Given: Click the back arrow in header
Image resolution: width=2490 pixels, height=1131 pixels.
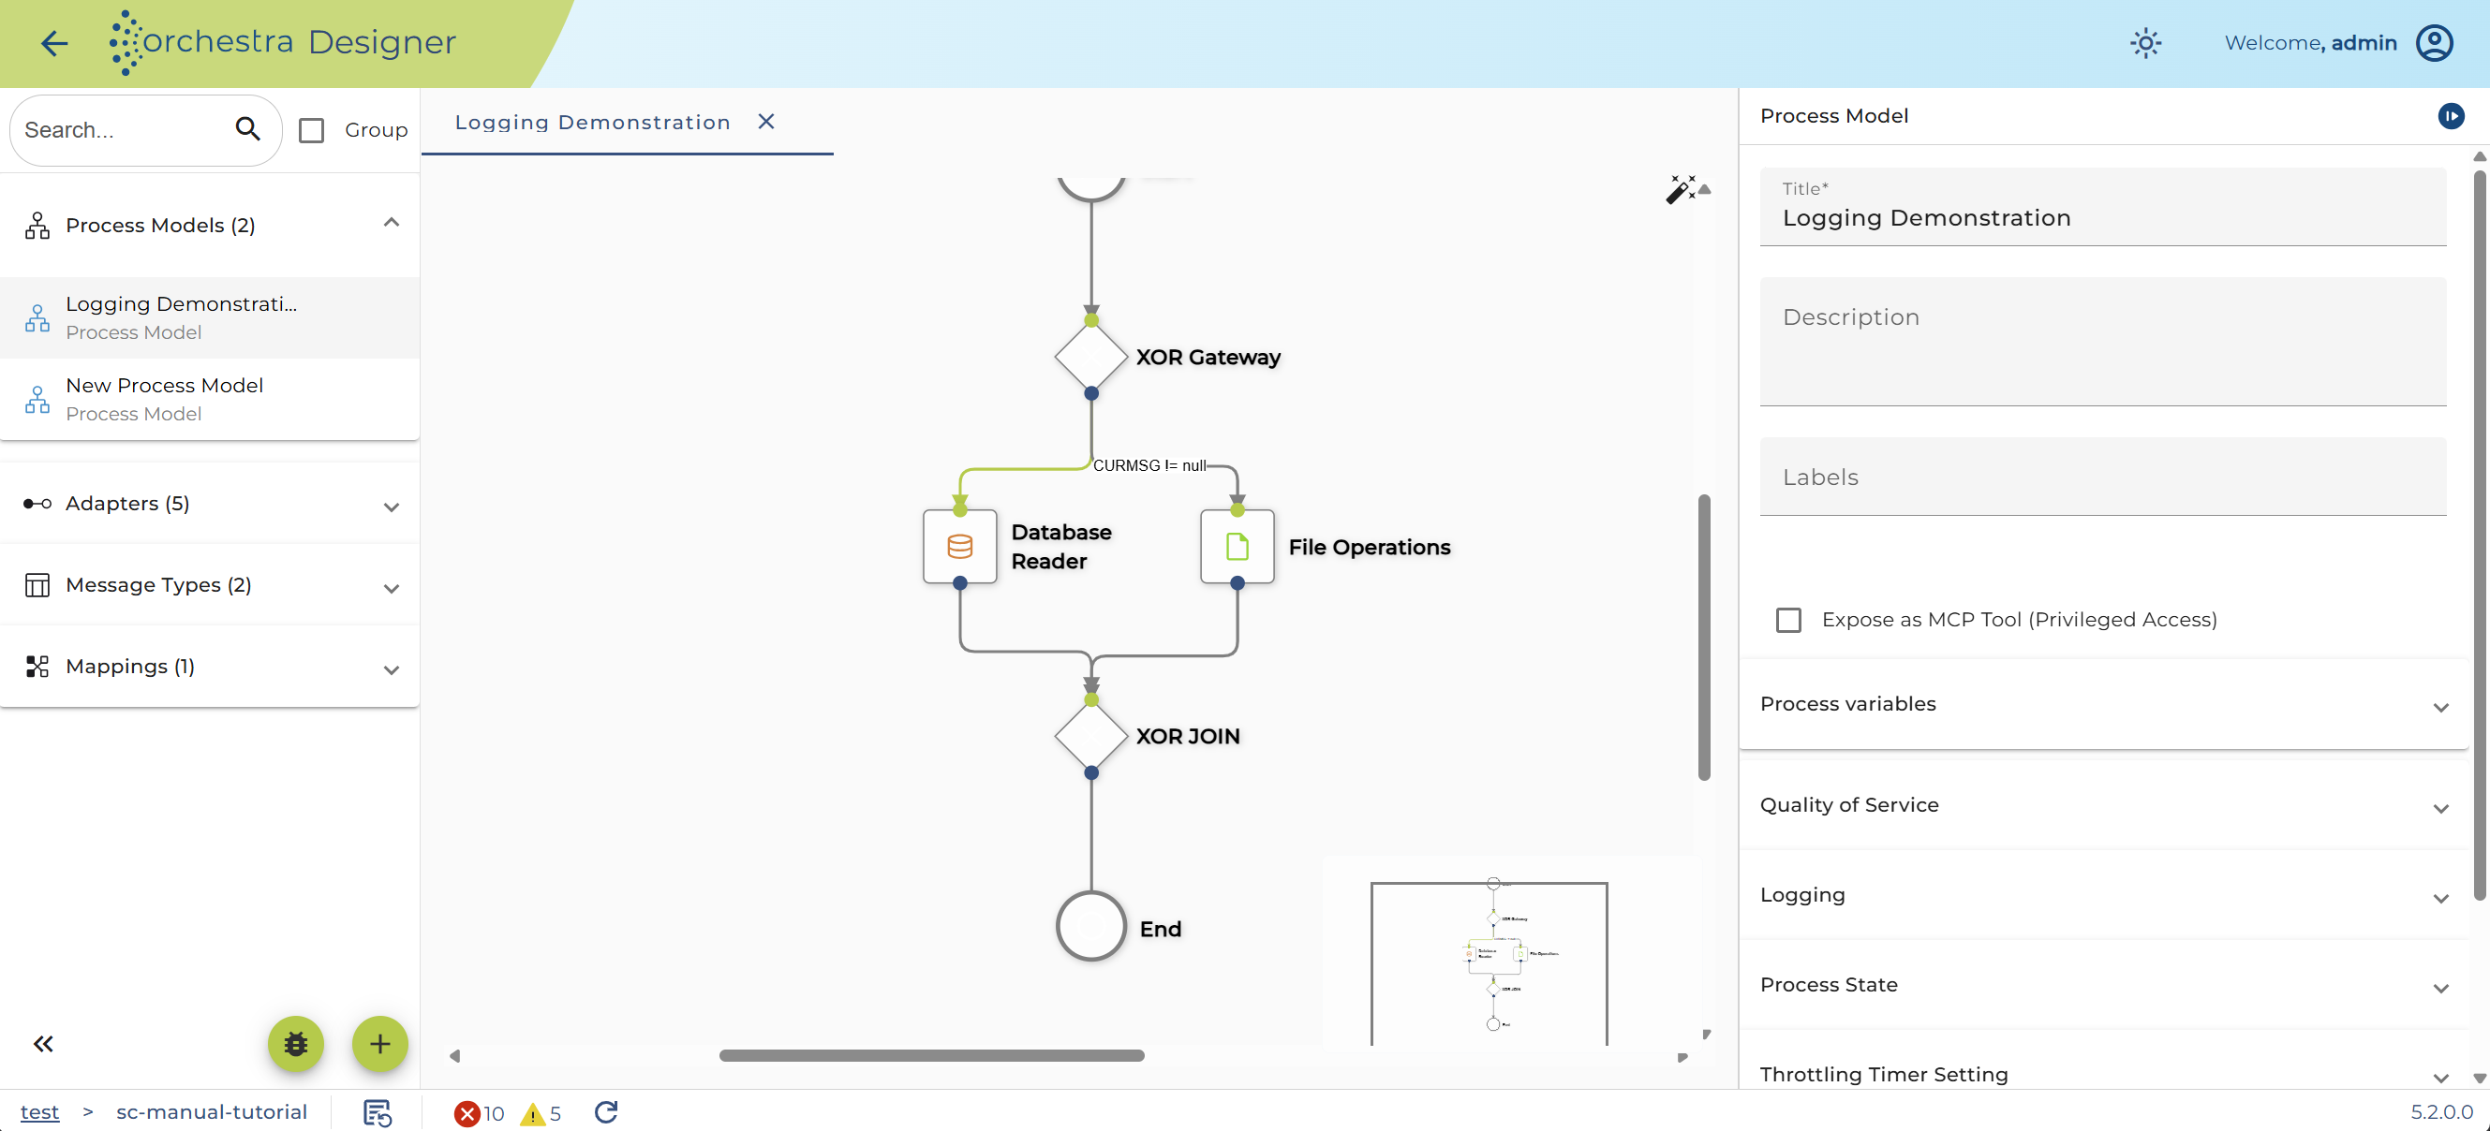Looking at the screenshot, I should click(54, 42).
